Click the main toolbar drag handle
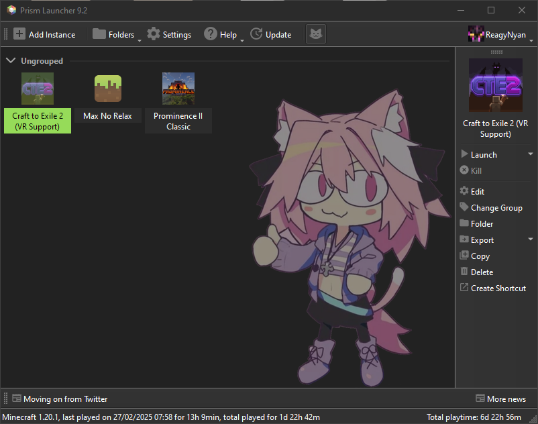This screenshot has height=424, width=538. pyautogui.click(x=5, y=34)
